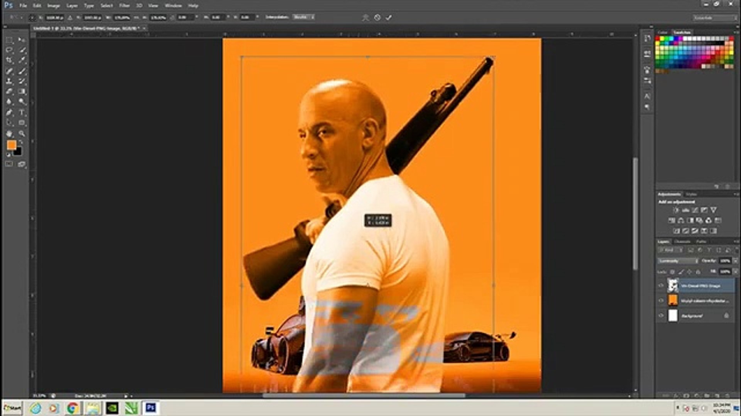
Task: Toggle visibility of the orange middle layer
Action: [x=661, y=300]
